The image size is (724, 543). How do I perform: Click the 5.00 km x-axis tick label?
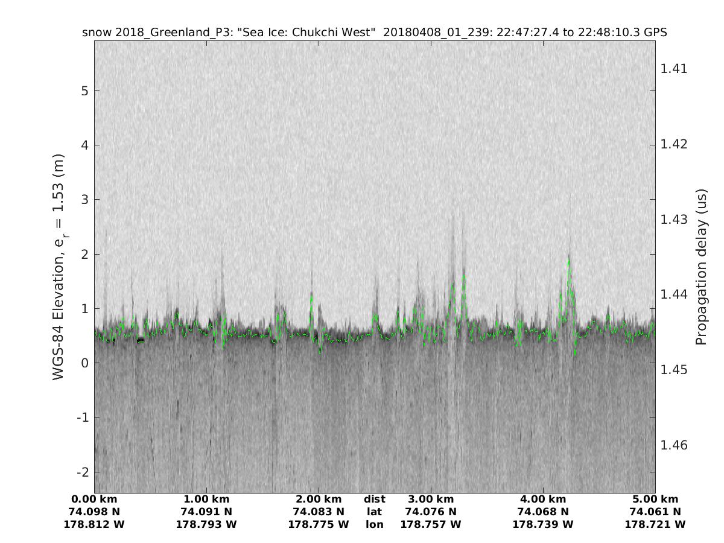655,499
